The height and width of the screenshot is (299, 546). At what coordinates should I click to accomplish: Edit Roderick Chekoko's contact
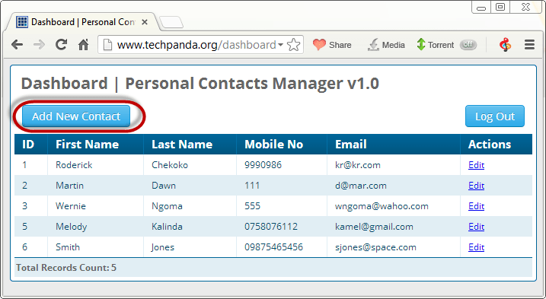pos(477,165)
